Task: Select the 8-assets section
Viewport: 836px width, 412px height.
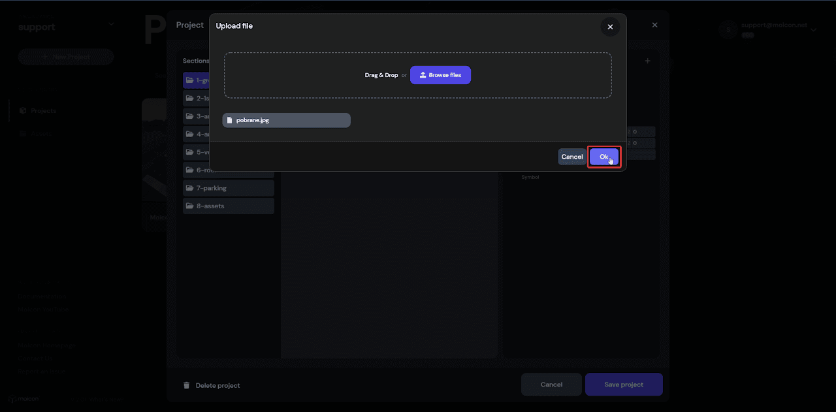Action: tap(228, 206)
